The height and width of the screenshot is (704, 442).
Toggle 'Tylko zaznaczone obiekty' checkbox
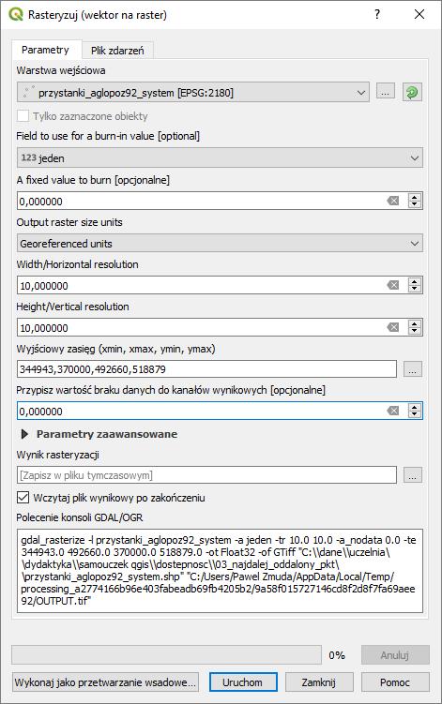point(23,116)
